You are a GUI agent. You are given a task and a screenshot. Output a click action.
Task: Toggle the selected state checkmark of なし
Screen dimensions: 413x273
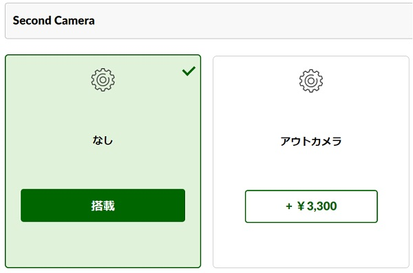[189, 71]
